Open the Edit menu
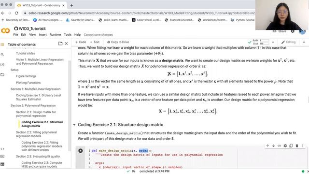 (24, 35)
